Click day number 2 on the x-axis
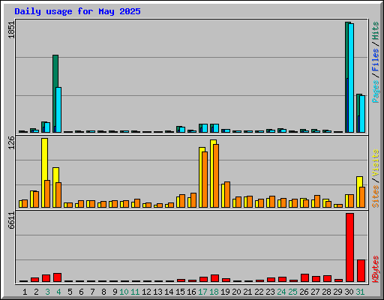The width and height of the screenshot is (384, 300). [36, 292]
